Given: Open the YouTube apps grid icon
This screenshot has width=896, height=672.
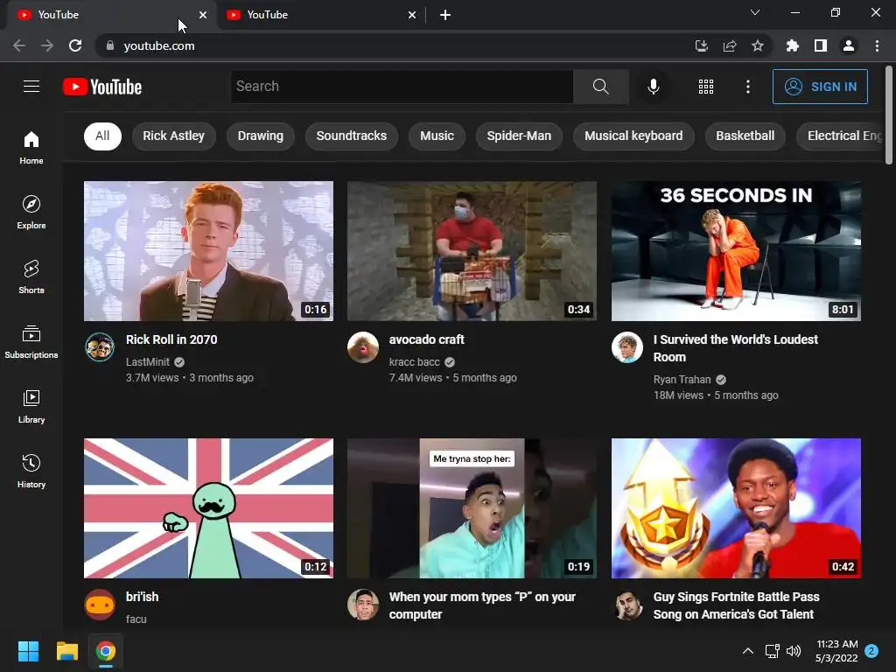Looking at the screenshot, I should point(706,87).
